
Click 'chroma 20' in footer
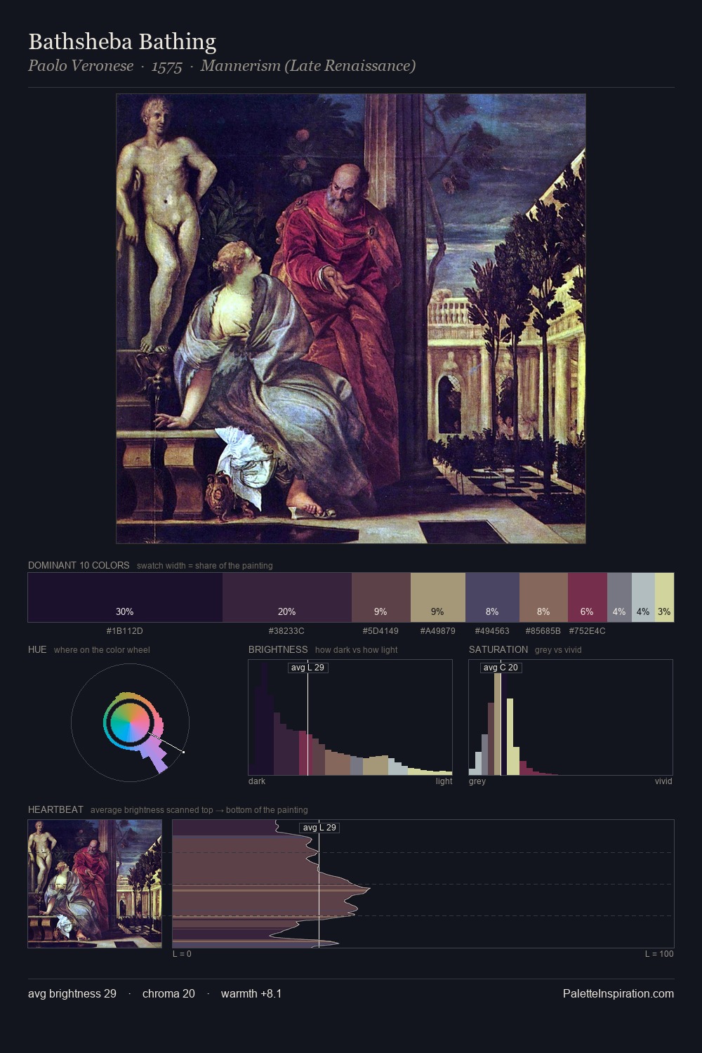coord(168,994)
